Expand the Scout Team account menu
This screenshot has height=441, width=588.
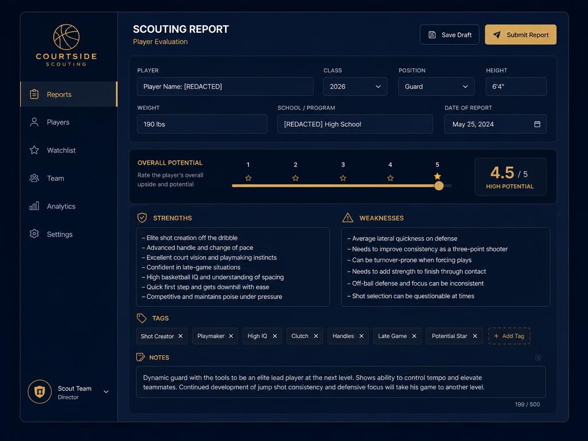click(106, 392)
